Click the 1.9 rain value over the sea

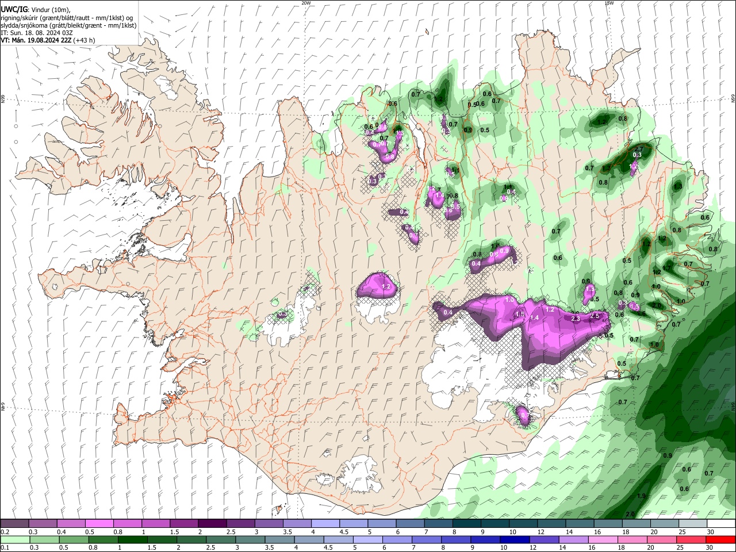[642, 496]
